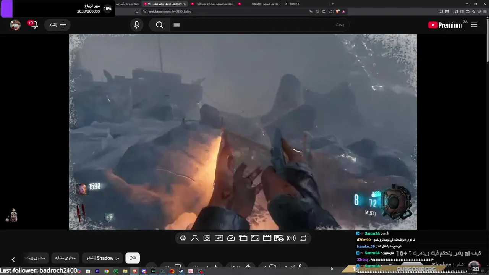Click the playback speed gauge icon

(x=231, y=238)
